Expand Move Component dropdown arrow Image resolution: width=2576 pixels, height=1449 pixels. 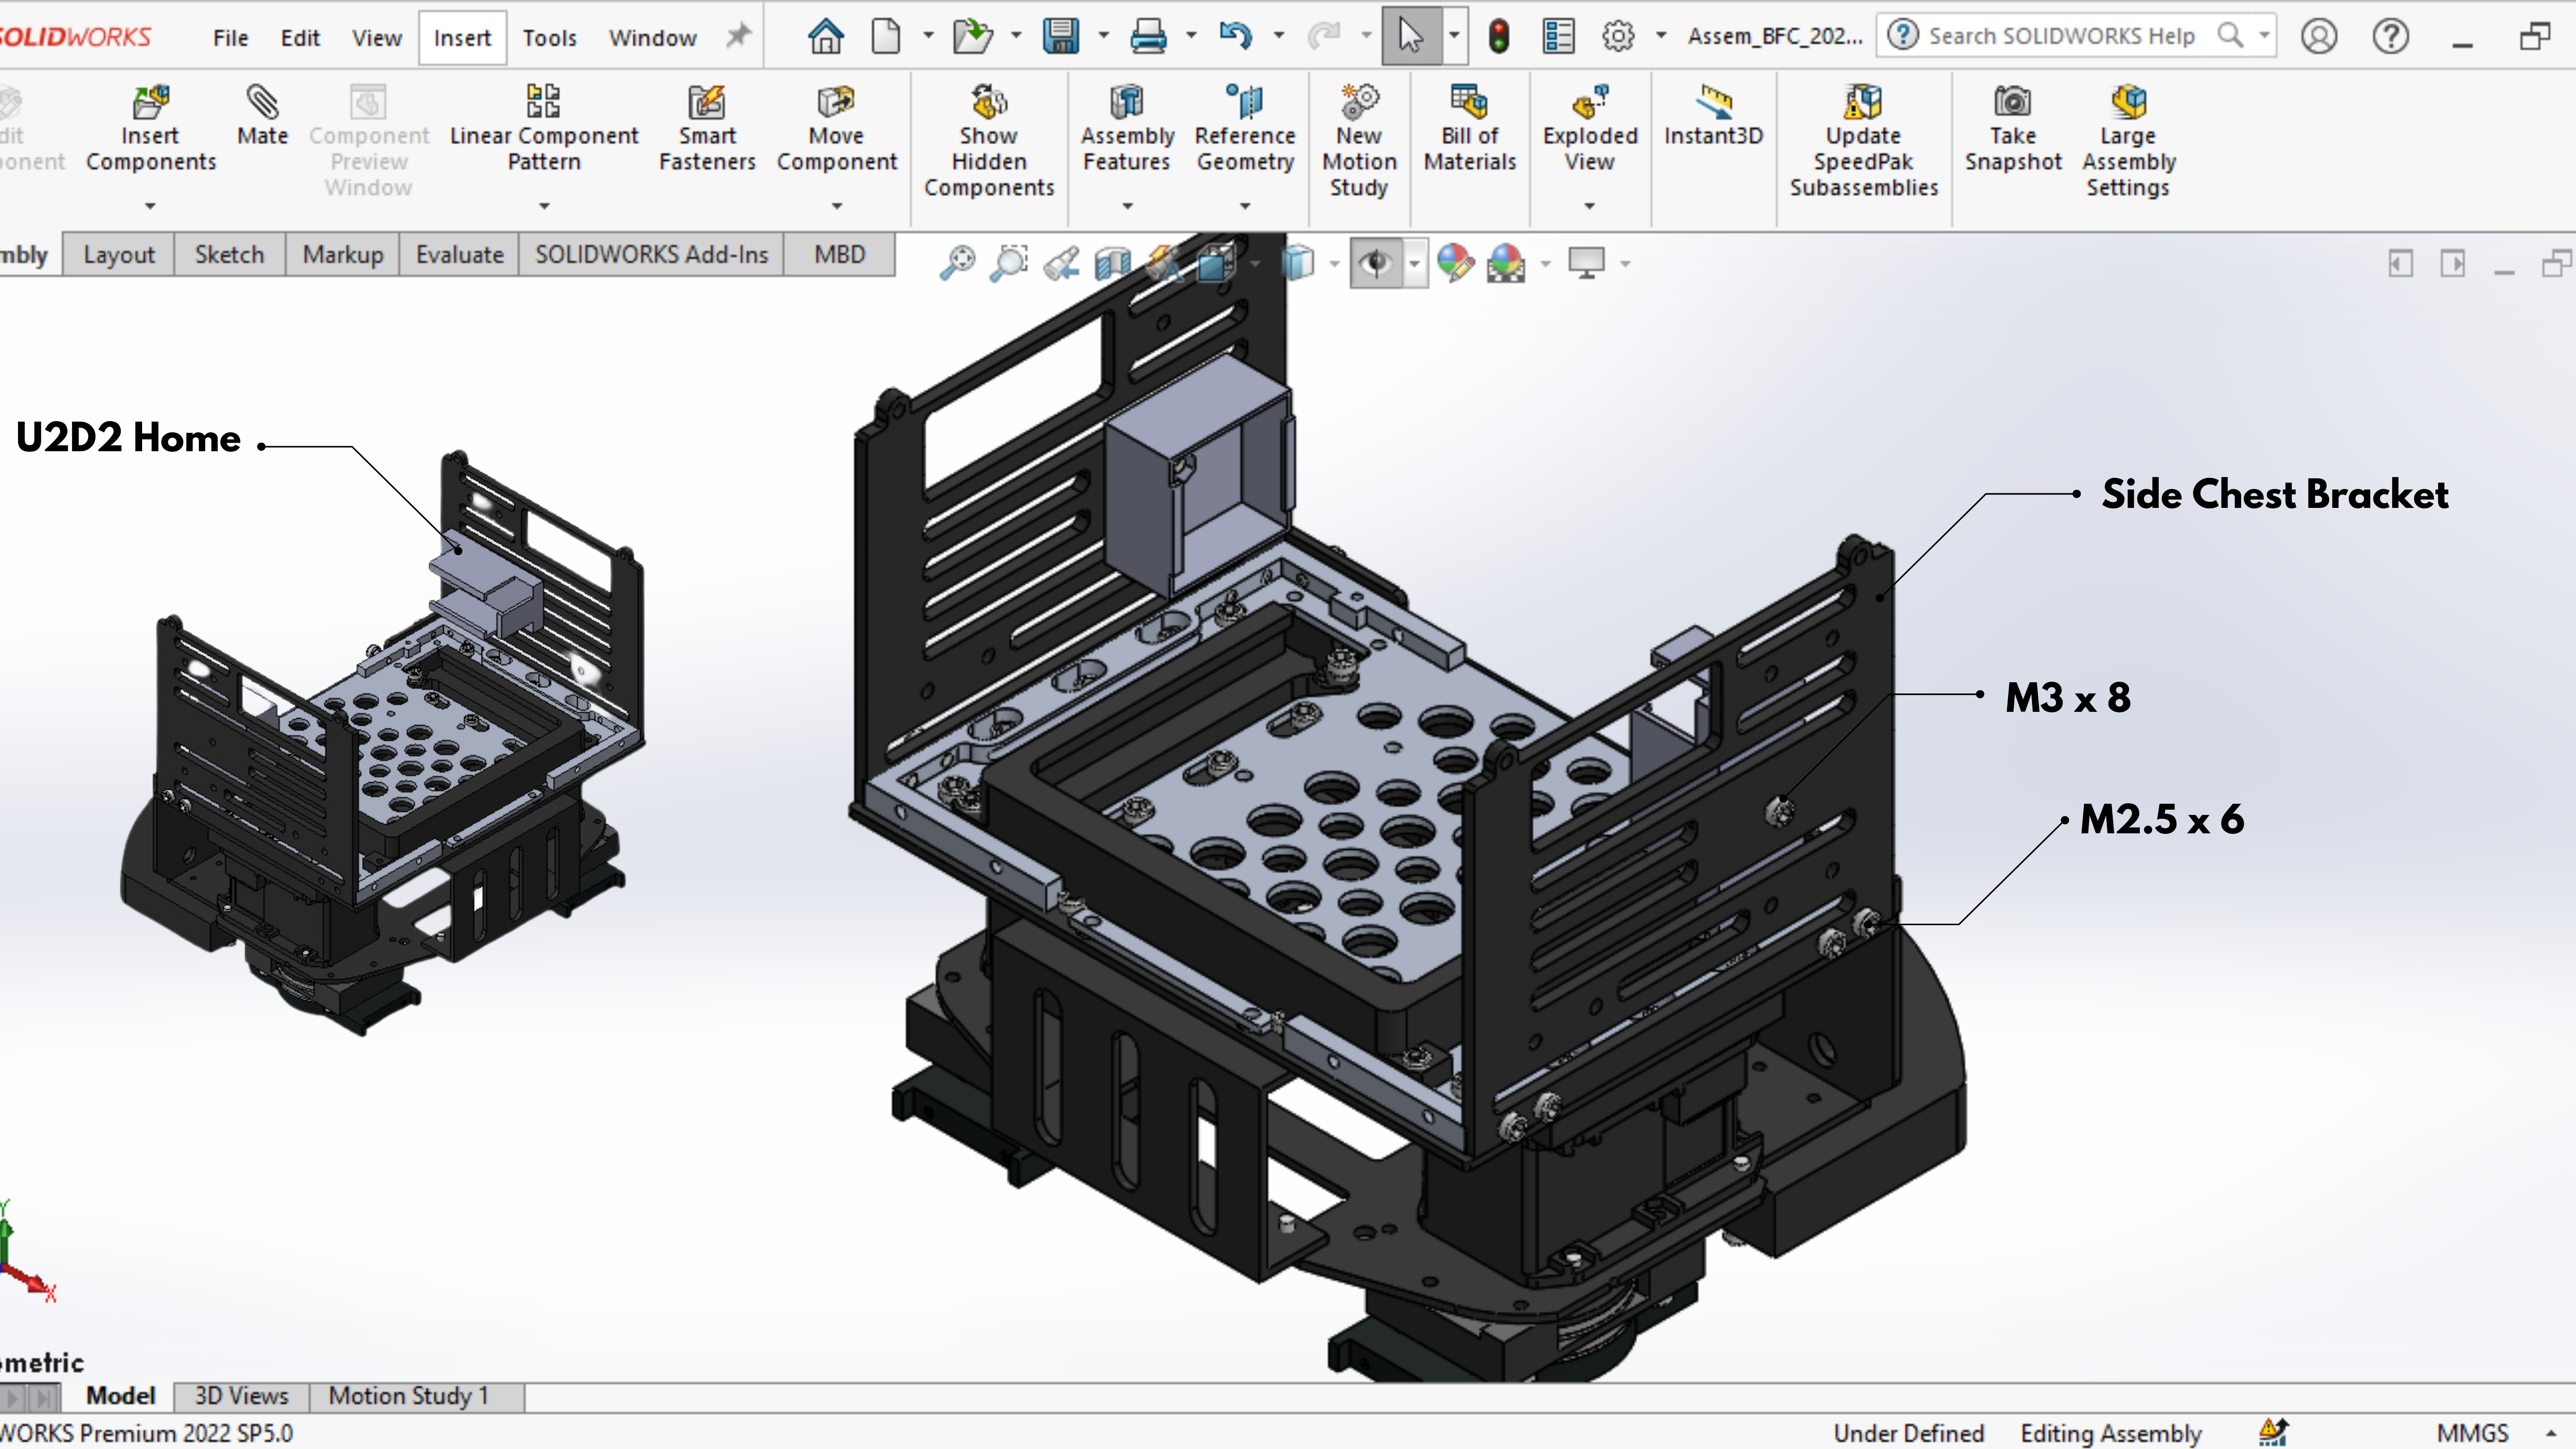837,206
